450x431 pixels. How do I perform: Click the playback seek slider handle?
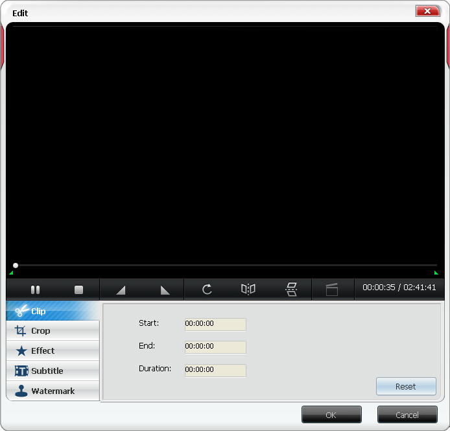tap(16, 265)
